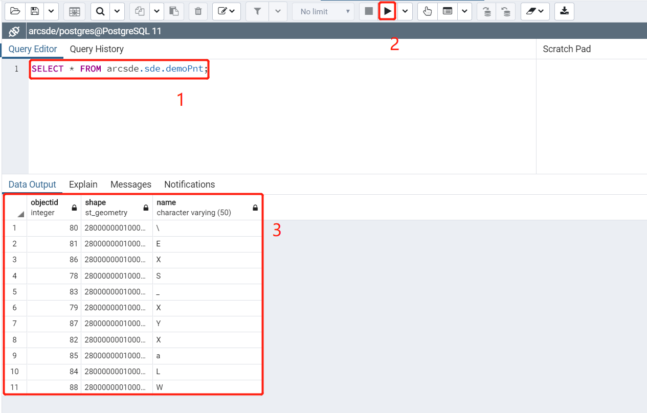The image size is (647, 413).
Task: Run the query with Execute button
Action: 388,11
